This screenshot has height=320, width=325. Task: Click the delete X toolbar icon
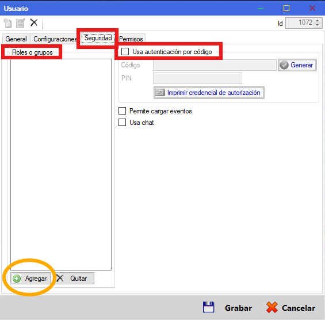34,22
